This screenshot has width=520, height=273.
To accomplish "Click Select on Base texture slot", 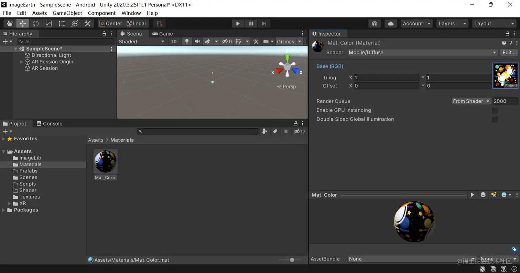I will point(511,86).
